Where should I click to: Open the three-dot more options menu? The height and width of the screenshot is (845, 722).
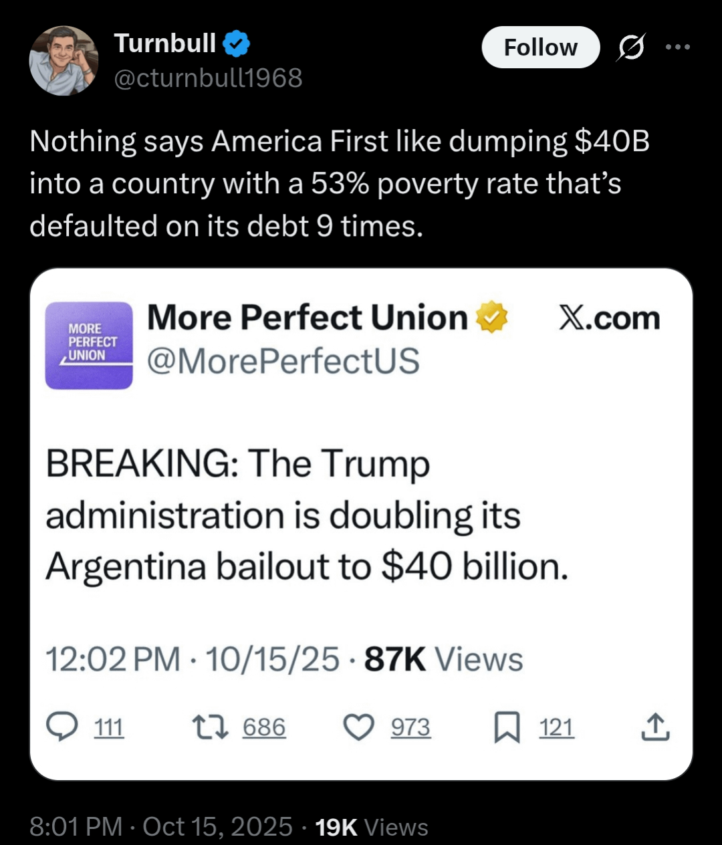(677, 47)
